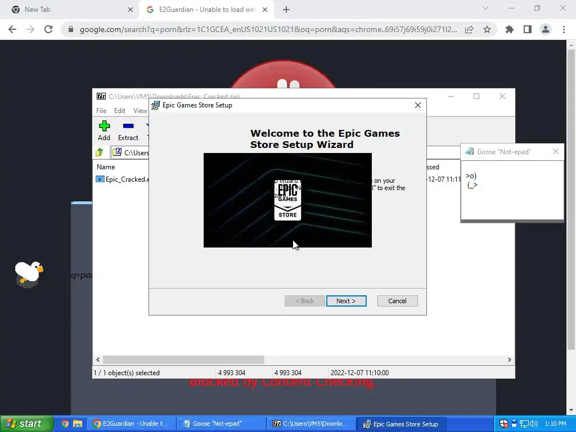Click the site lock icon in address bar
Screen dimensions: 576x432
(x=71, y=29)
